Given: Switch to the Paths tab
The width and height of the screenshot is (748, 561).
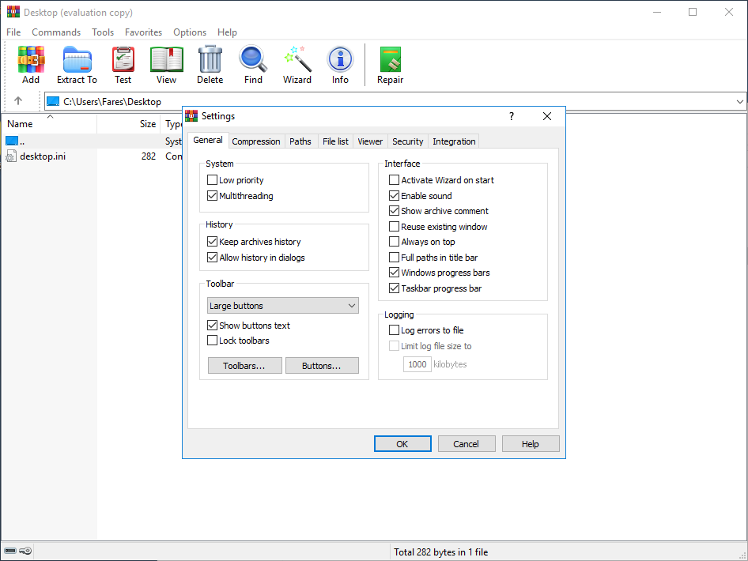Looking at the screenshot, I should [x=300, y=141].
